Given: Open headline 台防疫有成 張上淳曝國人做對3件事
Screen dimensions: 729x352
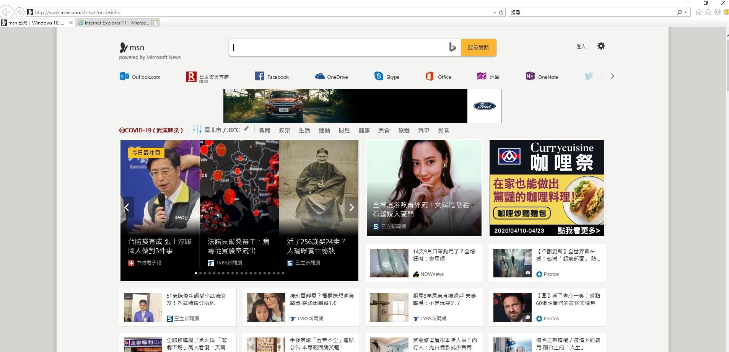Looking at the screenshot, I should [x=160, y=246].
